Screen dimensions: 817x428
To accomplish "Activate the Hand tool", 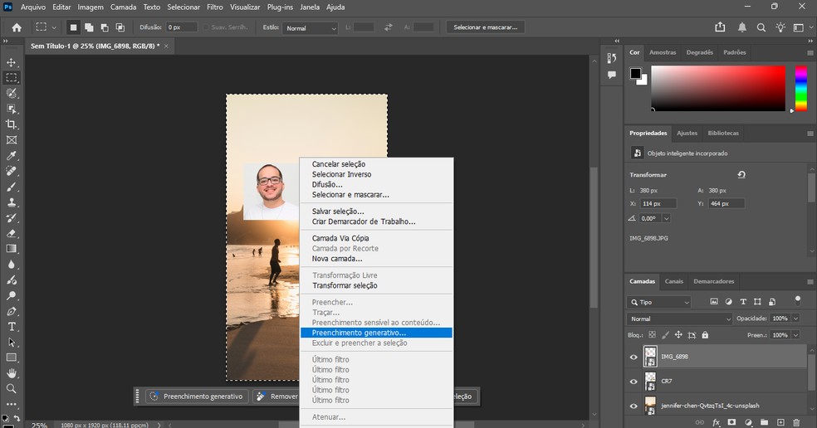I will click(x=12, y=373).
